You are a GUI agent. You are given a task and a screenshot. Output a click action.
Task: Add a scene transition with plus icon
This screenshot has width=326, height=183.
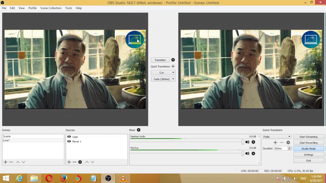(275, 143)
